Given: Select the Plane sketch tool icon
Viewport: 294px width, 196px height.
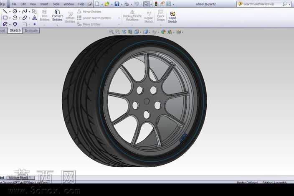Looking at the screenshot, I should point(34,11).
